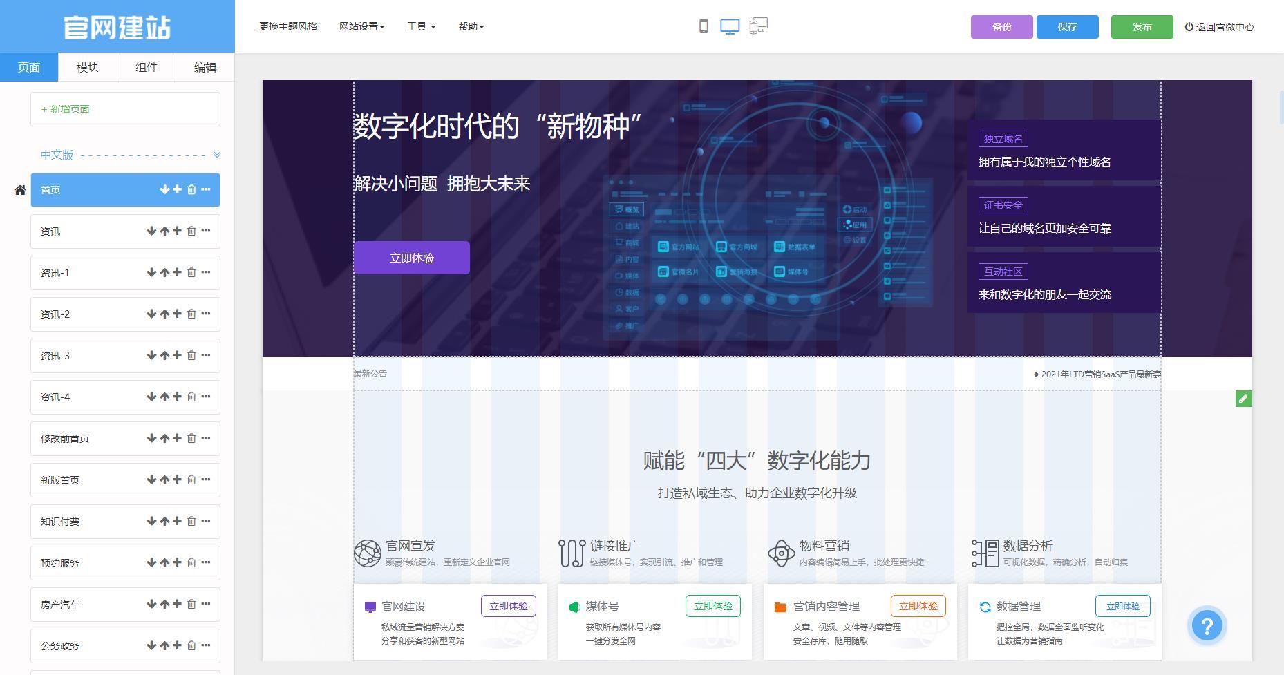1284x675 pixels.
Task: Delete the 首页 page with trash icon
Action: point(191,189)
